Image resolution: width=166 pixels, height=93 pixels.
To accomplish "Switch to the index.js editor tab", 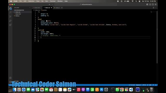I will [58, 8].
